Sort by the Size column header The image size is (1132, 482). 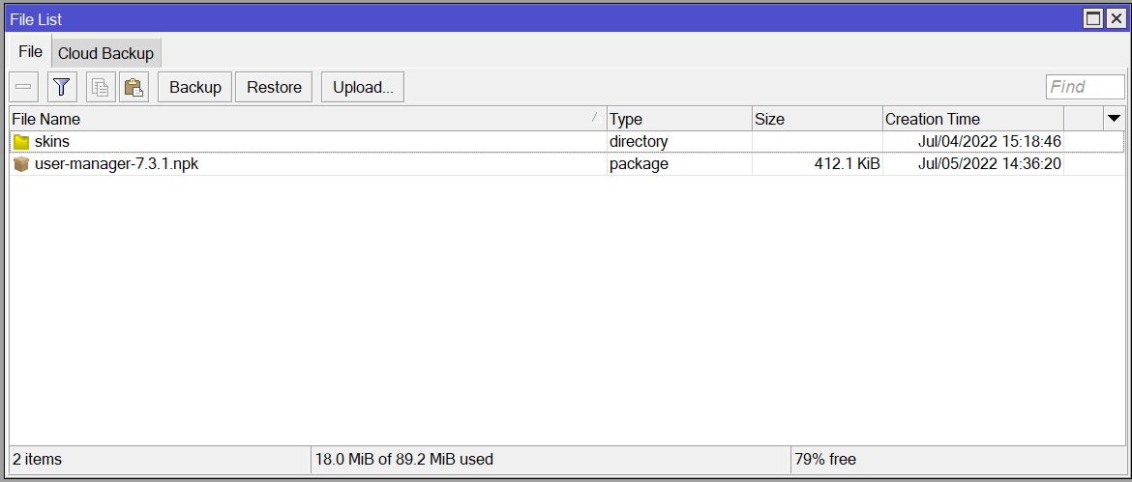click(818, 119)
